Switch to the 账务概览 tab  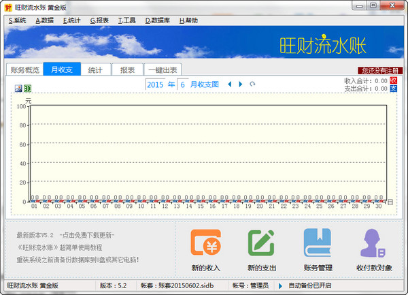24,70
